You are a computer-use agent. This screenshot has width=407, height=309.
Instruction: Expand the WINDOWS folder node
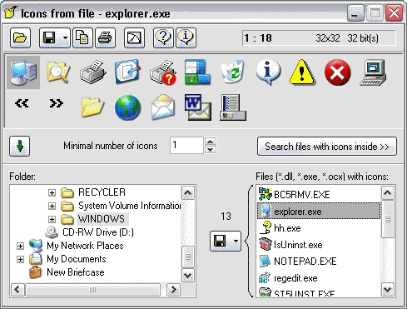pyautogui.click(x=52, y=219)
